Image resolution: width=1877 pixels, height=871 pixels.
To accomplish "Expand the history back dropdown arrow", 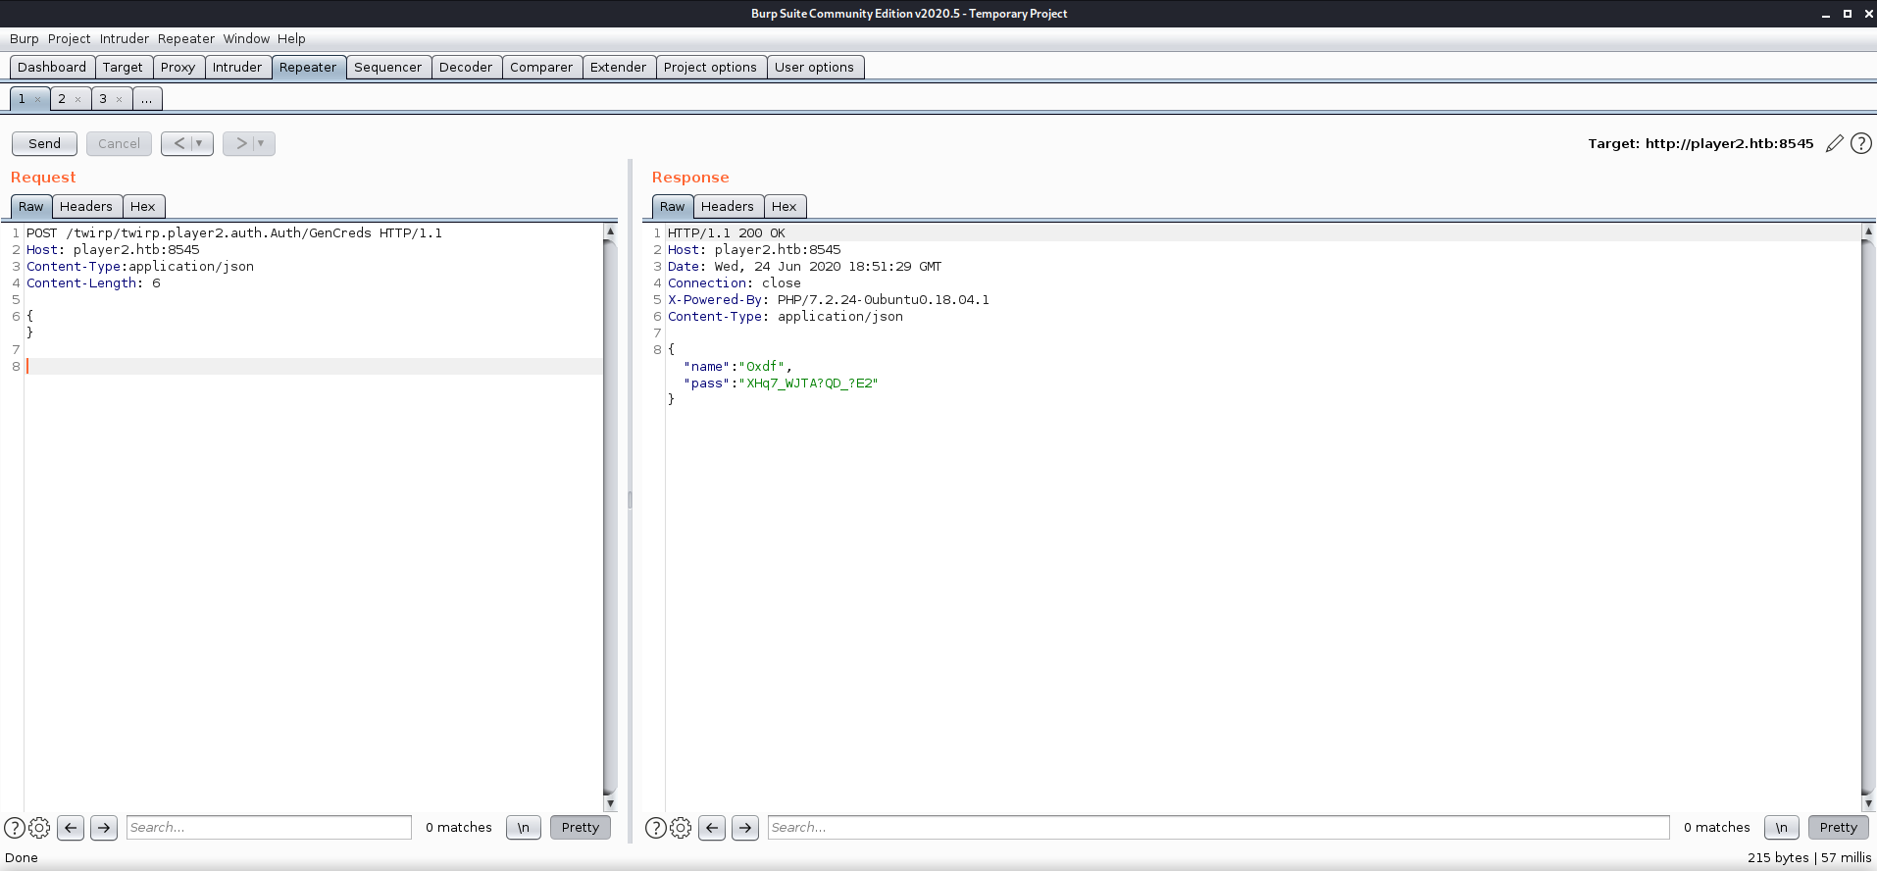I will (199, 143).
